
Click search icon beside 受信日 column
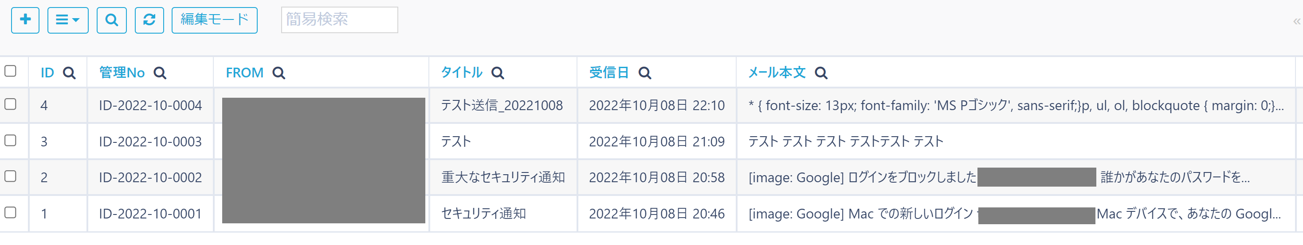pyautogui.click(x=645, y=73)
